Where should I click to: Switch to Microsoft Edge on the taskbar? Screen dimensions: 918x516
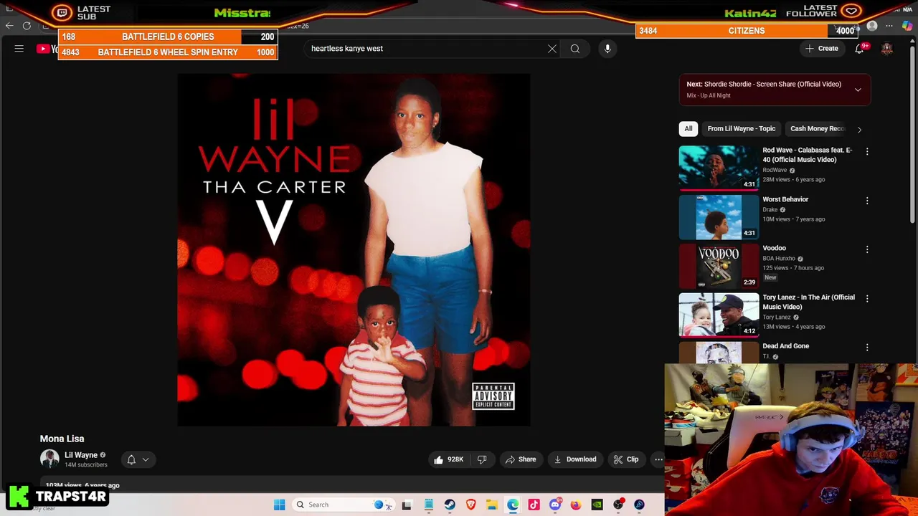[513, 505]
